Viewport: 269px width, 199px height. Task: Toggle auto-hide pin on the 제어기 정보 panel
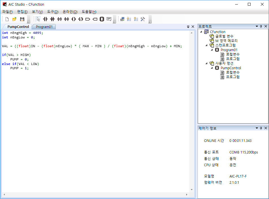261,128
